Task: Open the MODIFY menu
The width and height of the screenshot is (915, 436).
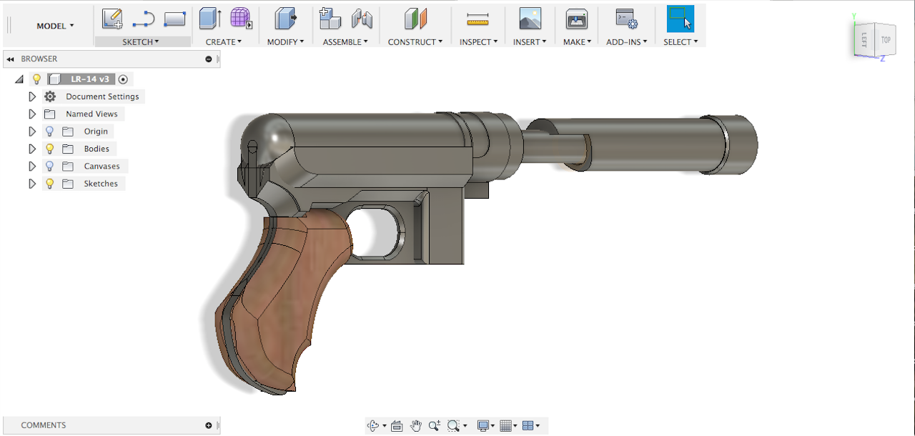Action: [285, 42]
